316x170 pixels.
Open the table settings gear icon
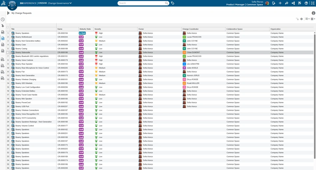[302, 19]
